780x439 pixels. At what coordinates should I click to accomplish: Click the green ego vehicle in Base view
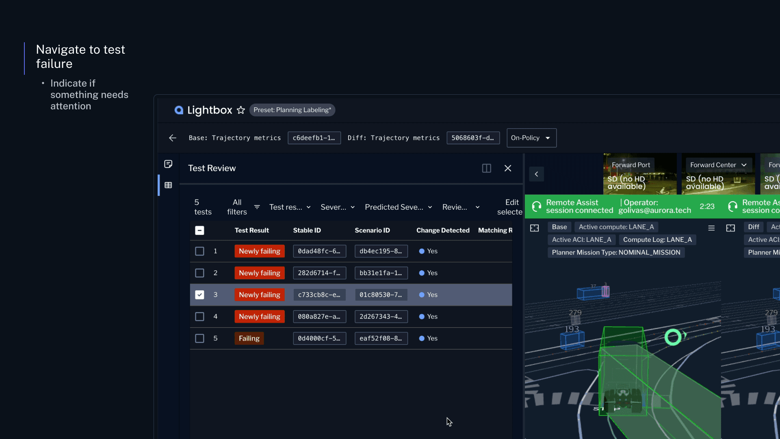[x=623, y=371]
